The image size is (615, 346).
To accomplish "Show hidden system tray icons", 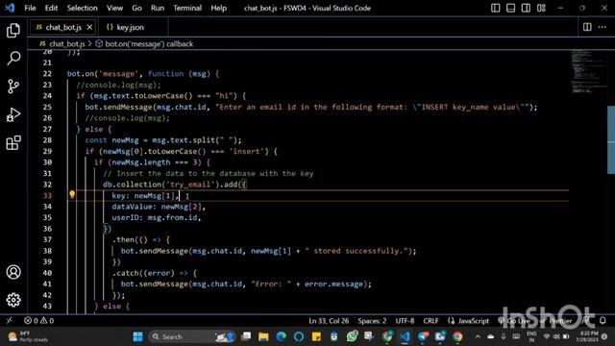I will point(478,336).
